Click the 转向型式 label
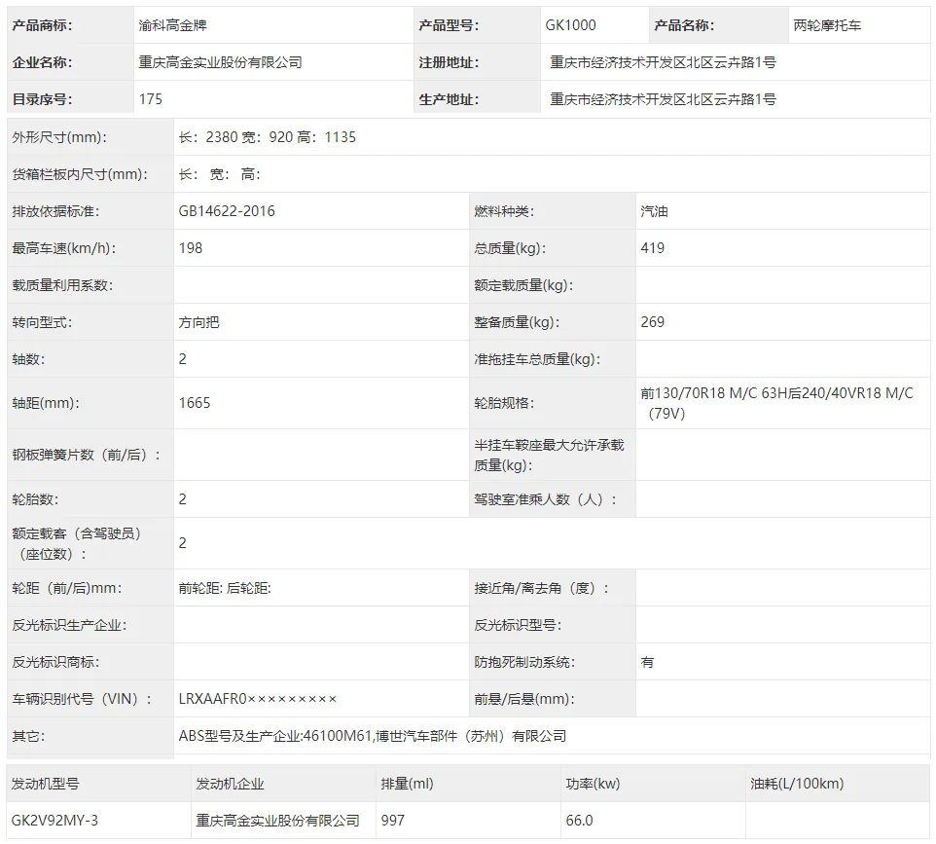 [x=42, y=322]
